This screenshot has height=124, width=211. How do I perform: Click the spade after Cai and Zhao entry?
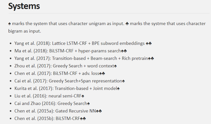coord(88,103)
